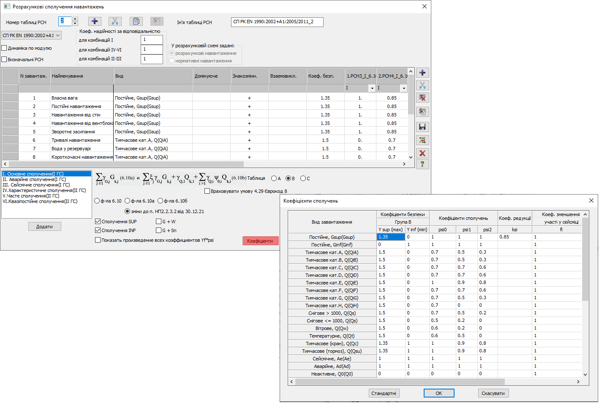The width and height of the screenshot is (599, 403).
Task: Uncheck the 'Сполучення SUP' checkbox
Action: point(98,222)
